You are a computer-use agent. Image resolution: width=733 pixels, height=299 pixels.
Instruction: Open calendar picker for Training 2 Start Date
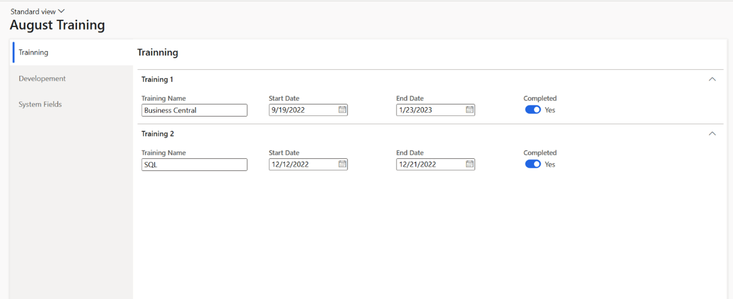tap(342, 164)
